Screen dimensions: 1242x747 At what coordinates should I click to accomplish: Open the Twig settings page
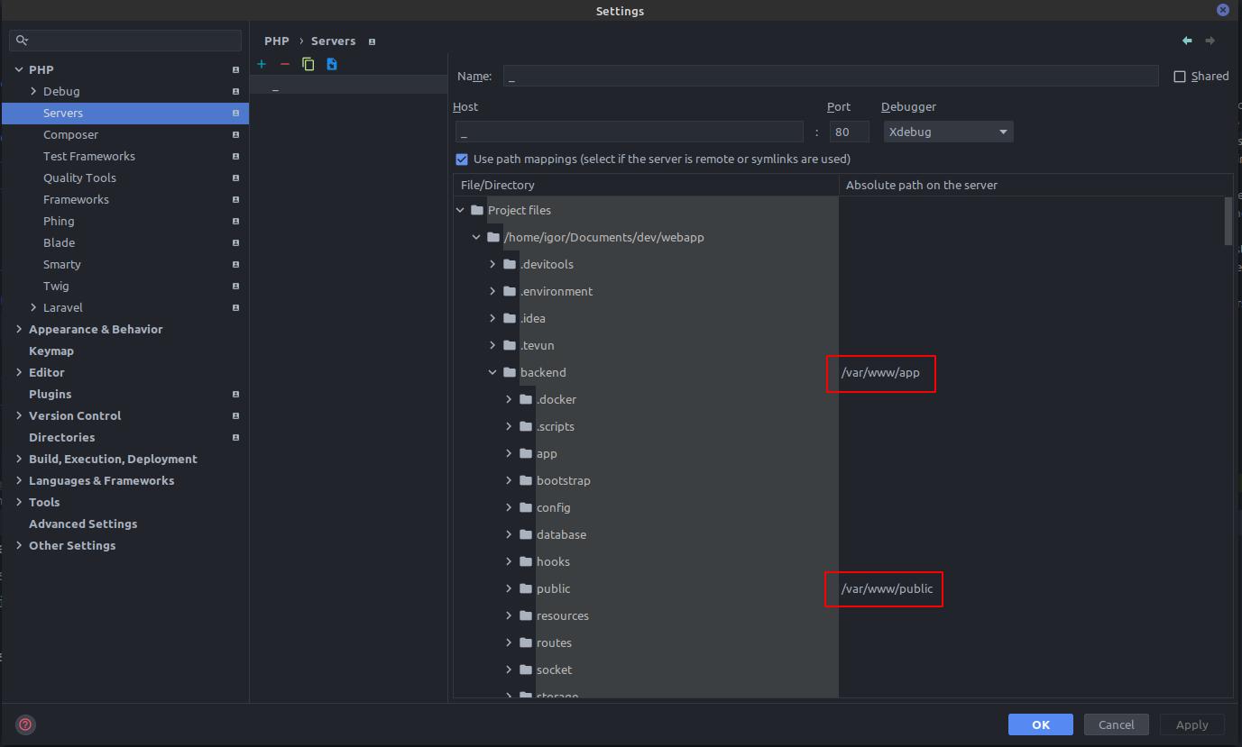(56, 286)
